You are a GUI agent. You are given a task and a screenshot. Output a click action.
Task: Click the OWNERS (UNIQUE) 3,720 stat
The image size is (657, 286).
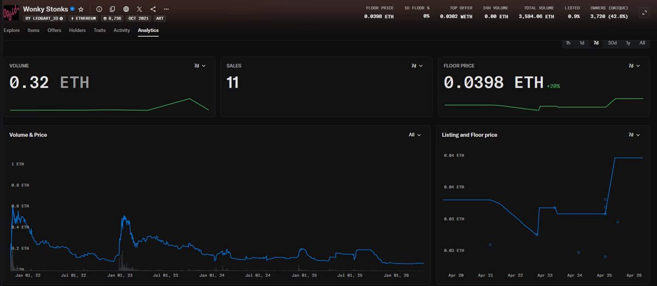(609, 13)
